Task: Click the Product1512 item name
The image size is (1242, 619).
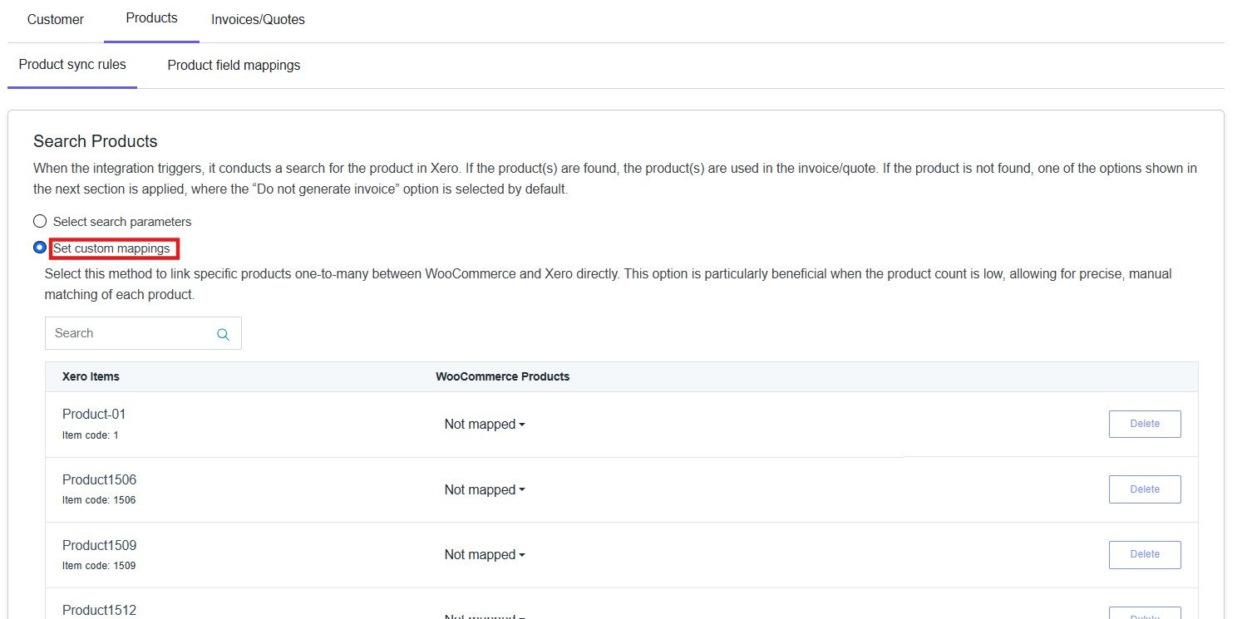Action: [x=99, y=610]
